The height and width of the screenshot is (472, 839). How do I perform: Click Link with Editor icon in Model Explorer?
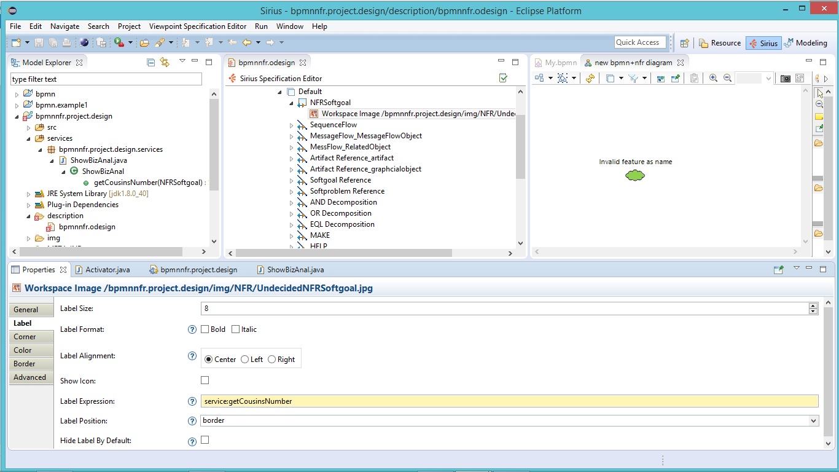coord(165,62)
